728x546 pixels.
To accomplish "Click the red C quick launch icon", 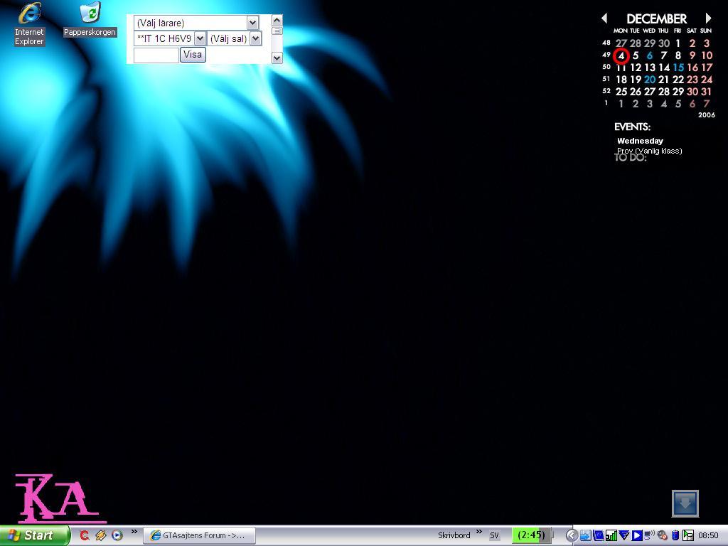I will (85, 535).
